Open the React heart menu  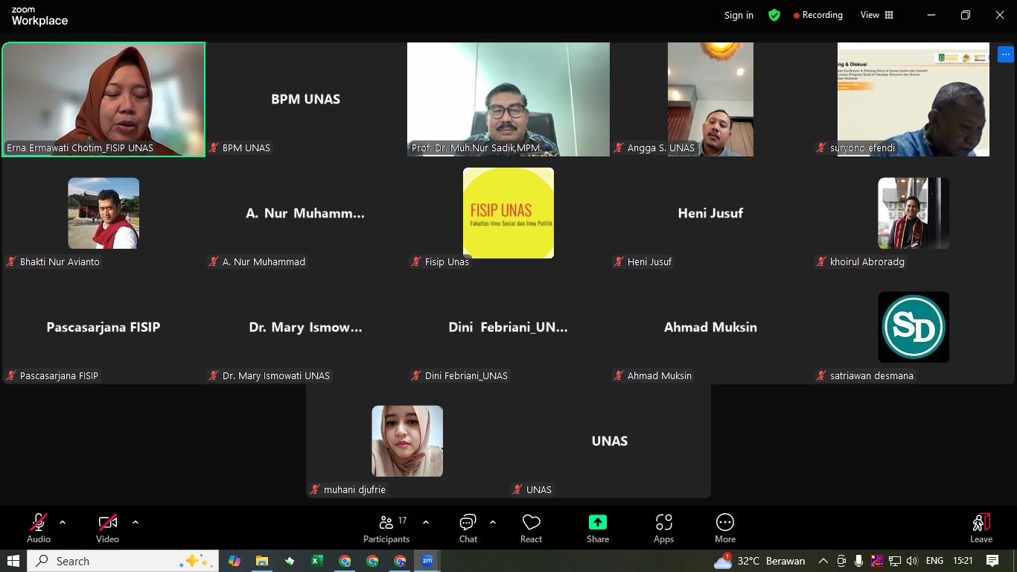531,528
